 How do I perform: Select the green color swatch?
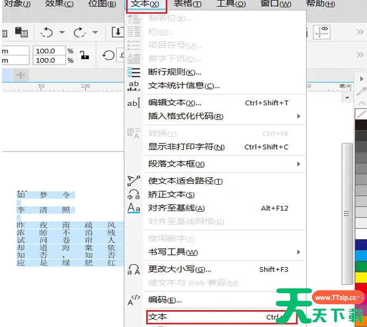click(x=361, y=267)
